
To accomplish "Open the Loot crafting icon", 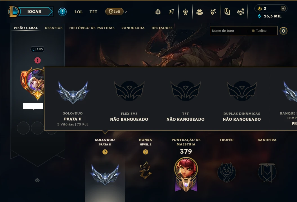I will (x=213, y=12).
